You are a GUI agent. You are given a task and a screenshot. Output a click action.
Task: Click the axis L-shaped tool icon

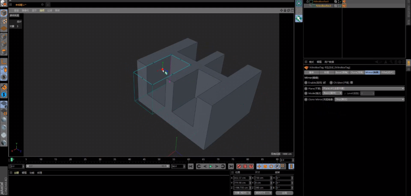pos(4,62)
